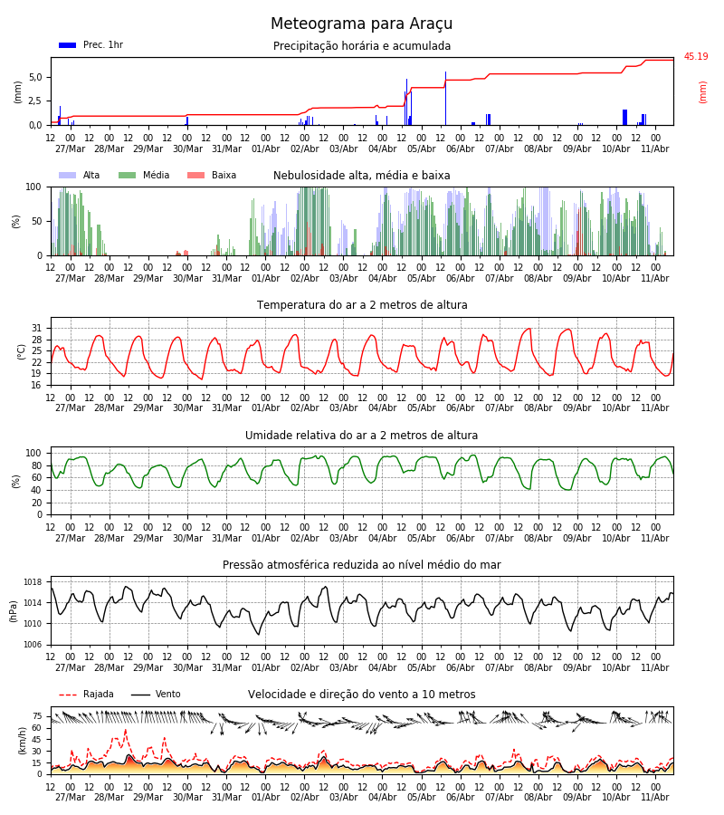The width and height of the screenshot is (724, 815).
Task: Click the Umidade relativa do ar title
Action: tap(361, 435)
